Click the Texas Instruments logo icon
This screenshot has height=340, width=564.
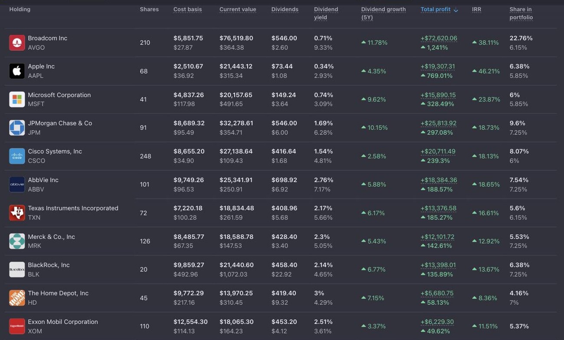pos(17,213)
